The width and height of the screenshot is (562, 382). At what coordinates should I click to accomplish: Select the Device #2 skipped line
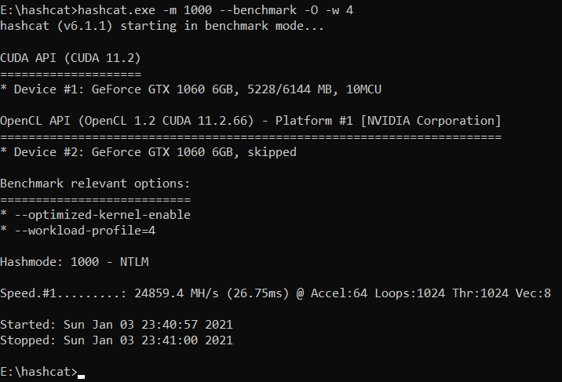(148, 152)
